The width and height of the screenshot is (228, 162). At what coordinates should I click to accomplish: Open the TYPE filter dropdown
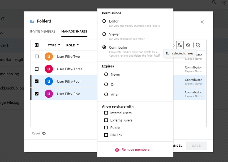point(54,45)
